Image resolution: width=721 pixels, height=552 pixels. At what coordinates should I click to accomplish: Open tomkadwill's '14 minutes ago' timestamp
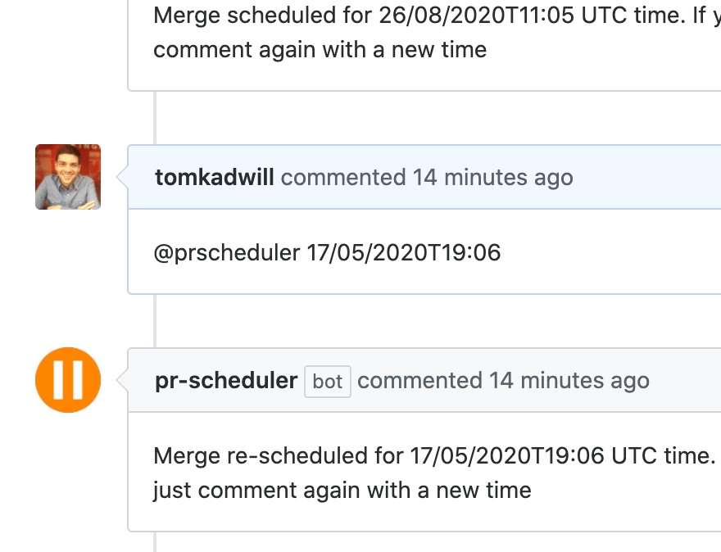pyautogui.click(x=493, y=178)
